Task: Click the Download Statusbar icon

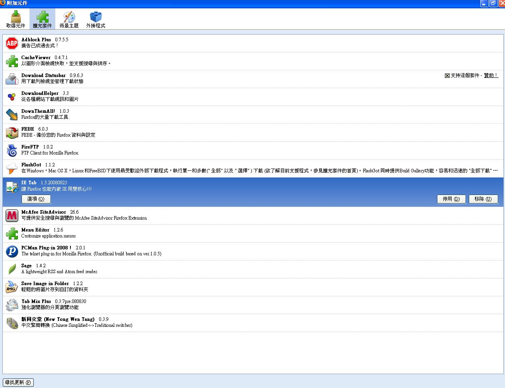Action: (x=12, y=79)
